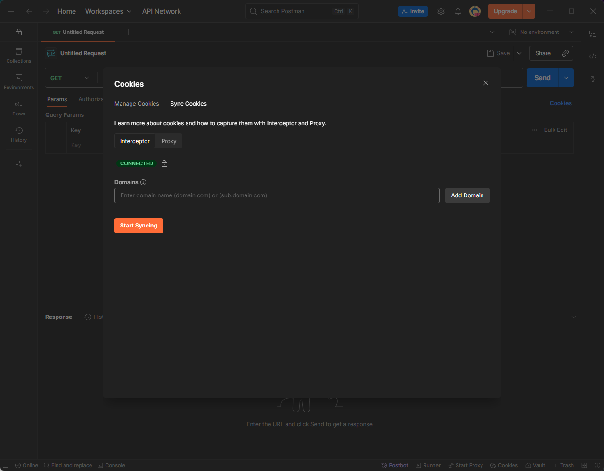Open the History sidebar panel

(19, 134)
